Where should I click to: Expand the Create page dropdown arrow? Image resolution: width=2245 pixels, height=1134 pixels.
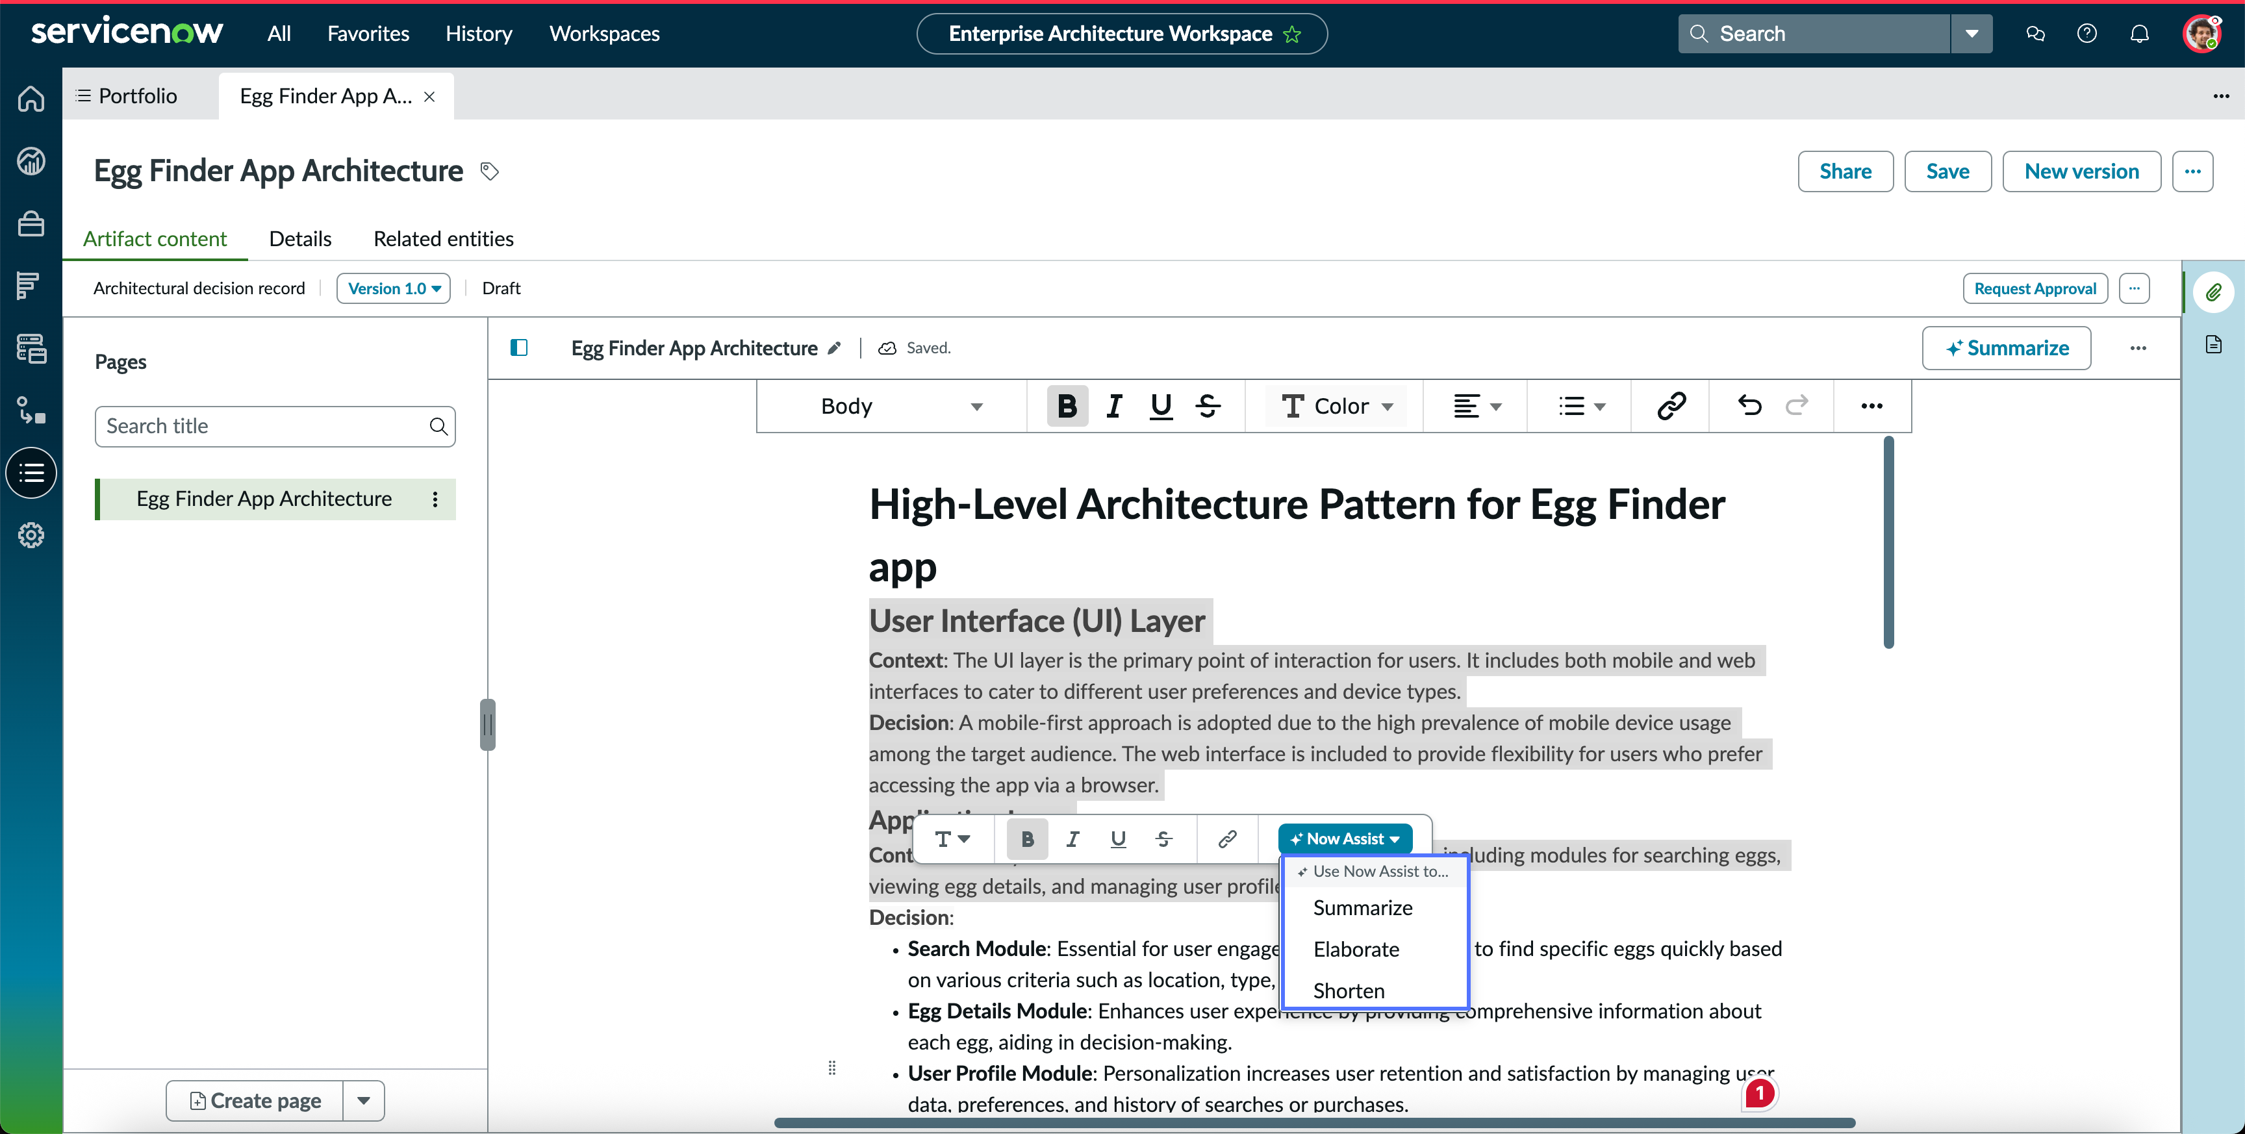364,1101
